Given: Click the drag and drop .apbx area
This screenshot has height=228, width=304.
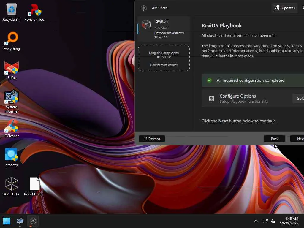Looking at the screenshot, I should tap(164, 58).
